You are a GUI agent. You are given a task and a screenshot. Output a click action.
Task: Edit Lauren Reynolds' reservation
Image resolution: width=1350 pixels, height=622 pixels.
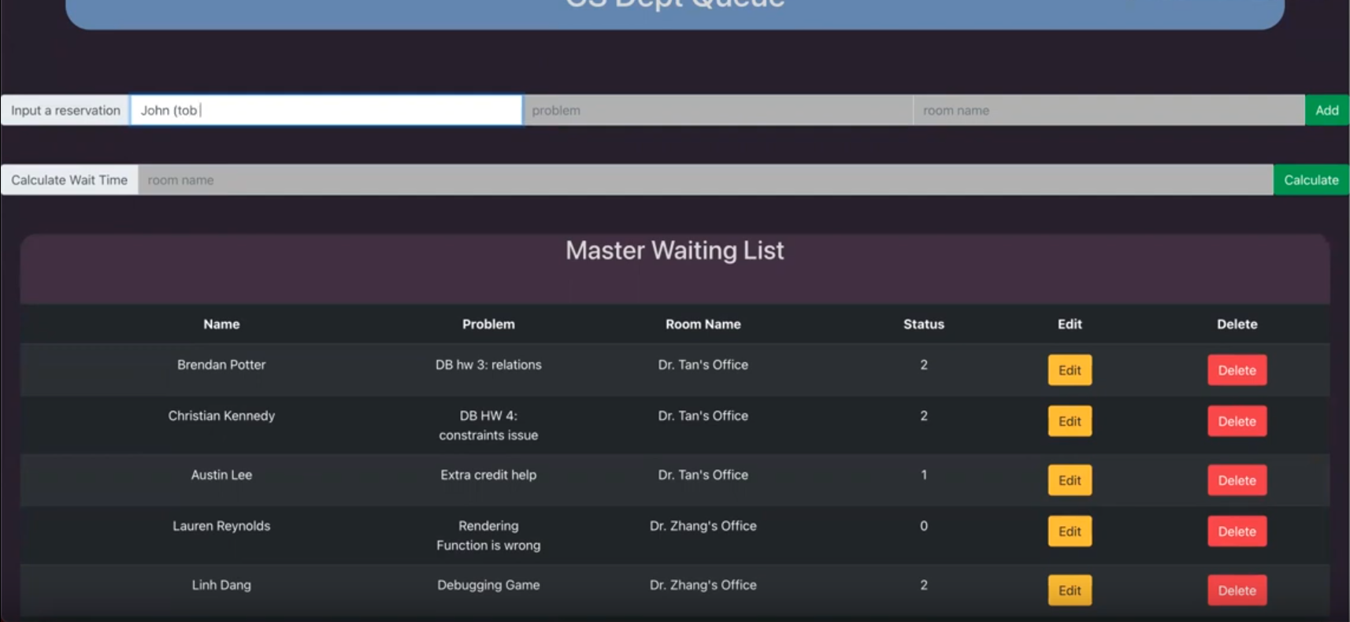1069,531
